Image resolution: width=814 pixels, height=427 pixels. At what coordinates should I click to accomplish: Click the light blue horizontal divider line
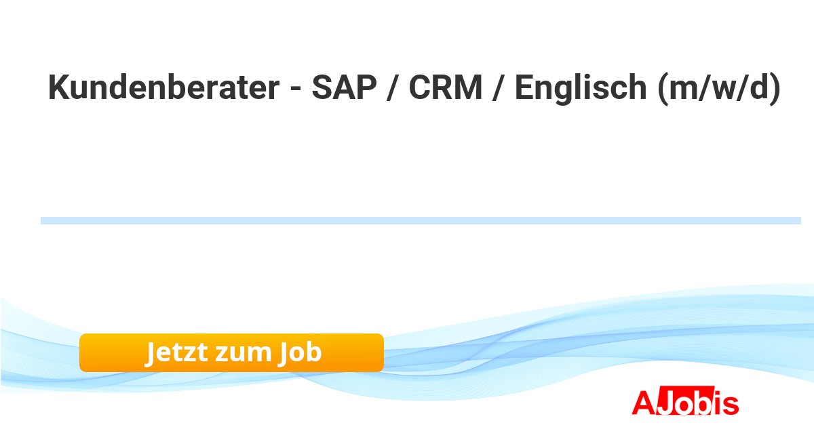click(421, 220)
